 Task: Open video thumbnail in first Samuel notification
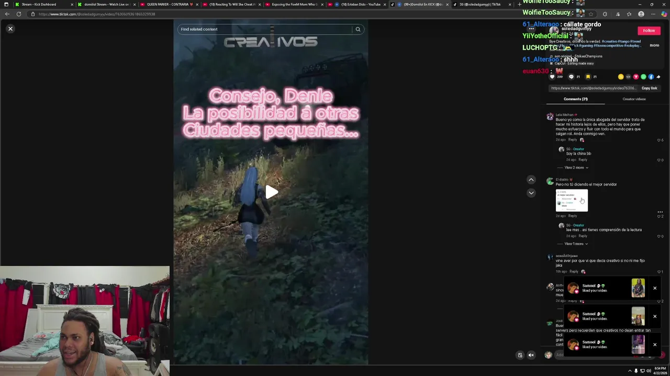click(638, 288)
